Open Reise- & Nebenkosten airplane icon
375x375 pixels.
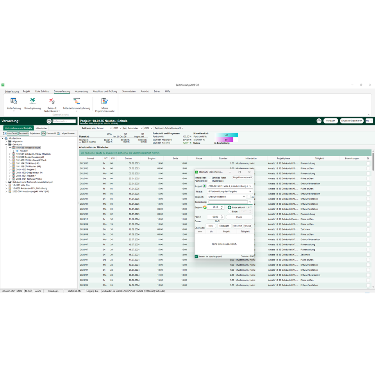click(x=52, y=101)
